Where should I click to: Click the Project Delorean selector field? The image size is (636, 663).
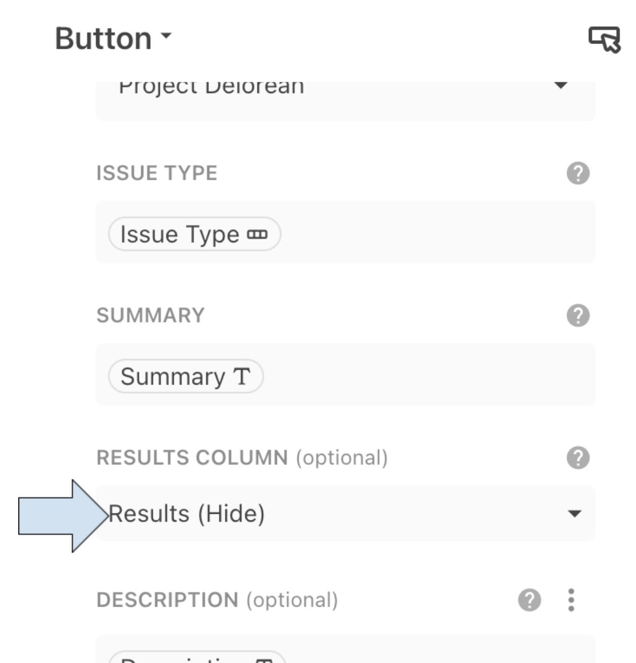click(345, 101)
